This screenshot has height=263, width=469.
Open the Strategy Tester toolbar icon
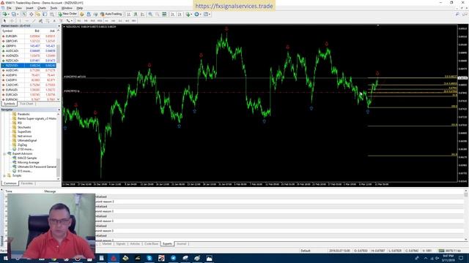click(52, 14)
